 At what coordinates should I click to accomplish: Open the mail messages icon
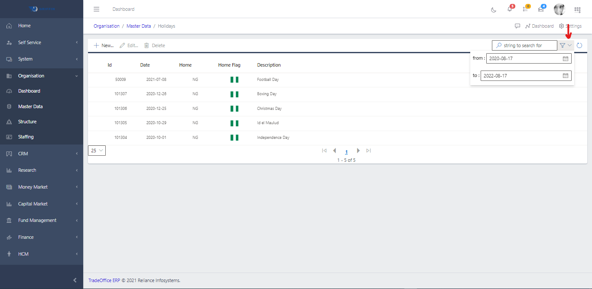tap(541, 9)
